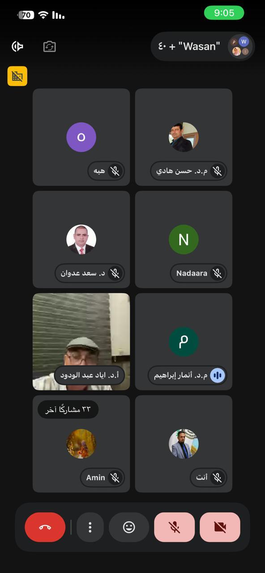Tap the muted mic icon beside هبه
Image resolution: width=265 pixels, height=573 pixels.
click(115, 171)
